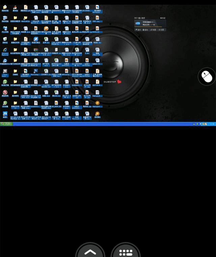Select the 网上邻居 network icon
The width and height of the screenshot is (216, 257).
[5, 29]
